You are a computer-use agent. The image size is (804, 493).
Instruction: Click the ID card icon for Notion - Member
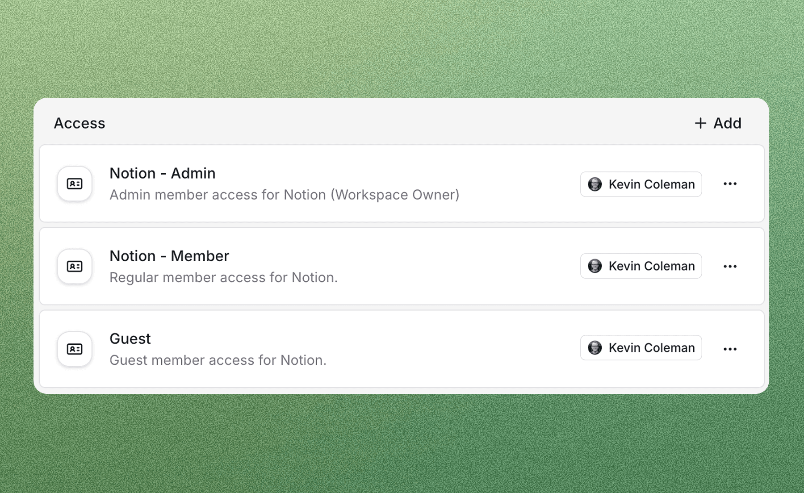point(75,266)
